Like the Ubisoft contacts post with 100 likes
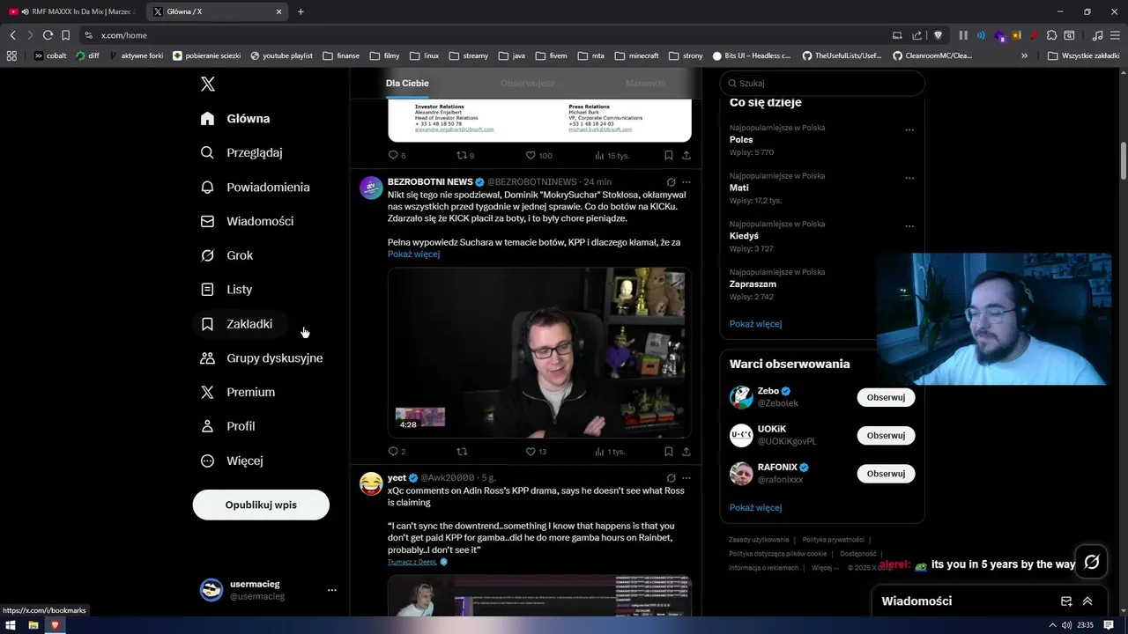This screenshot has width=1128, height=634. [531, 155]
